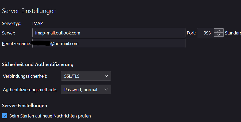
Task: Decrease port with the down arrow
Action: (219, 35)
